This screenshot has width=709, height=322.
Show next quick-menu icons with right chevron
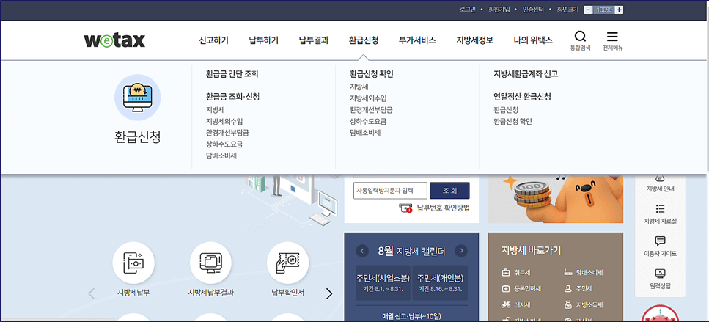coord(329,294)
